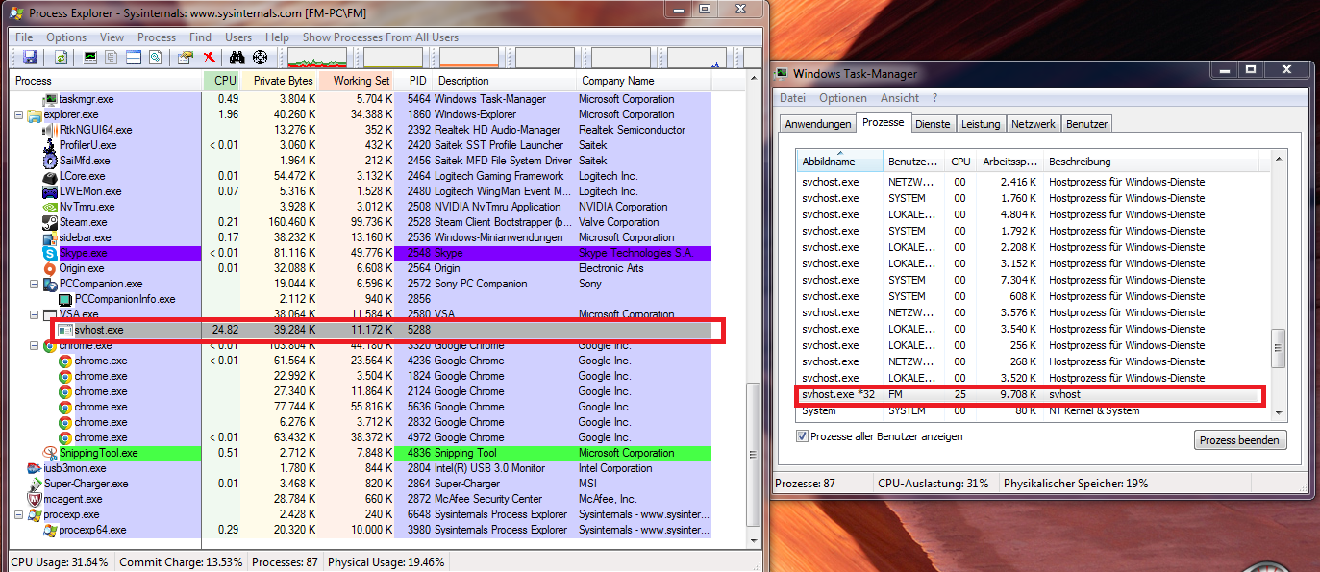Click the LCore.exe Logitech icon
The image size is (1320, 572).
pyautogui.click(x=50, y=176)
